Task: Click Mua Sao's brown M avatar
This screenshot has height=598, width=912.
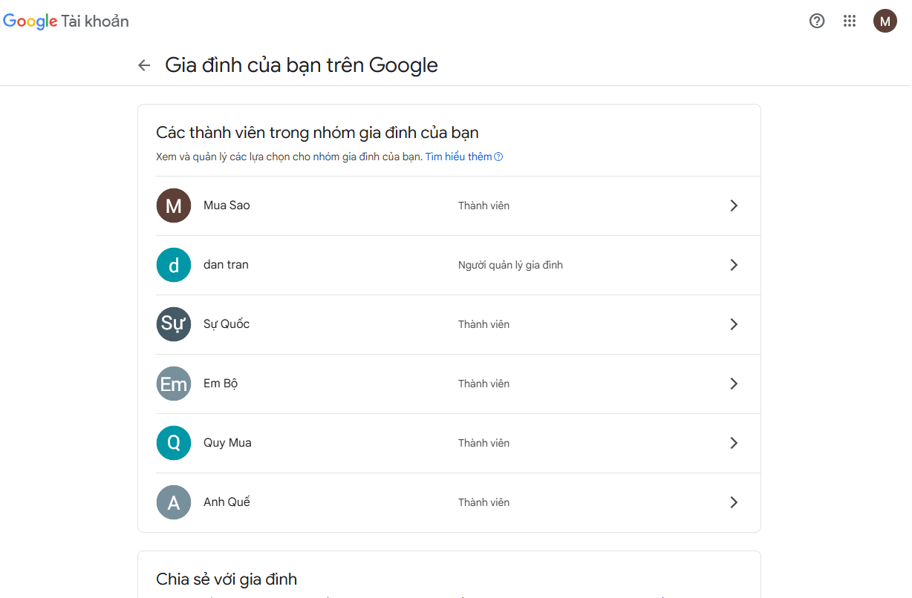Action: 174,206
